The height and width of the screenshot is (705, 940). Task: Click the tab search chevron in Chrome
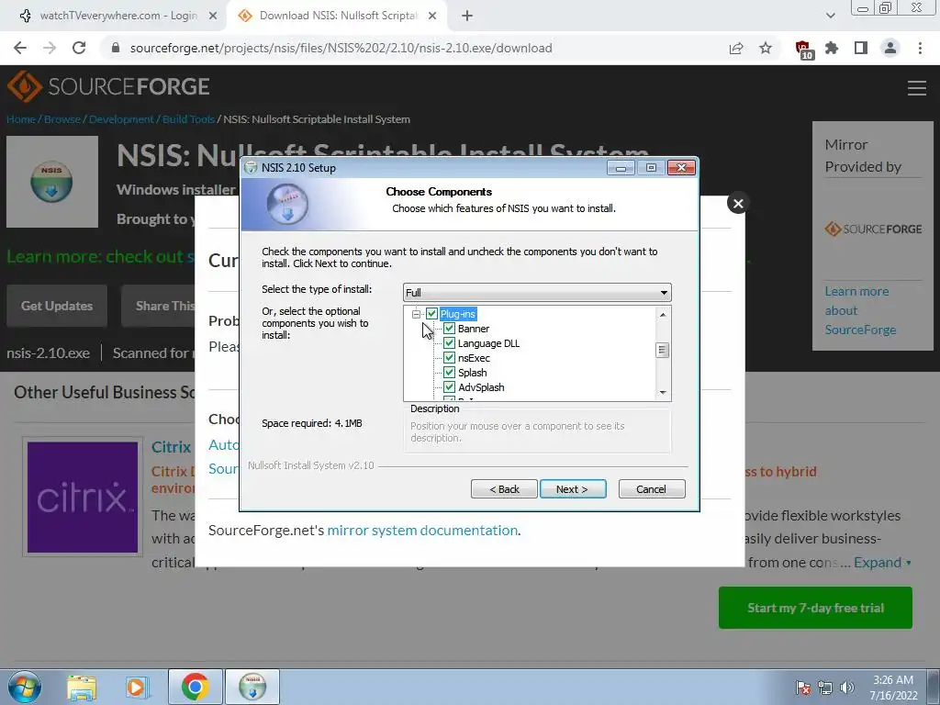pos(830,16)
